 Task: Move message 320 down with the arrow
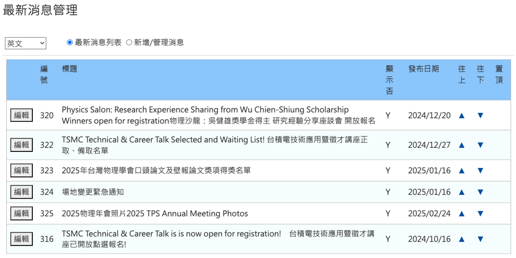[480, 115]
